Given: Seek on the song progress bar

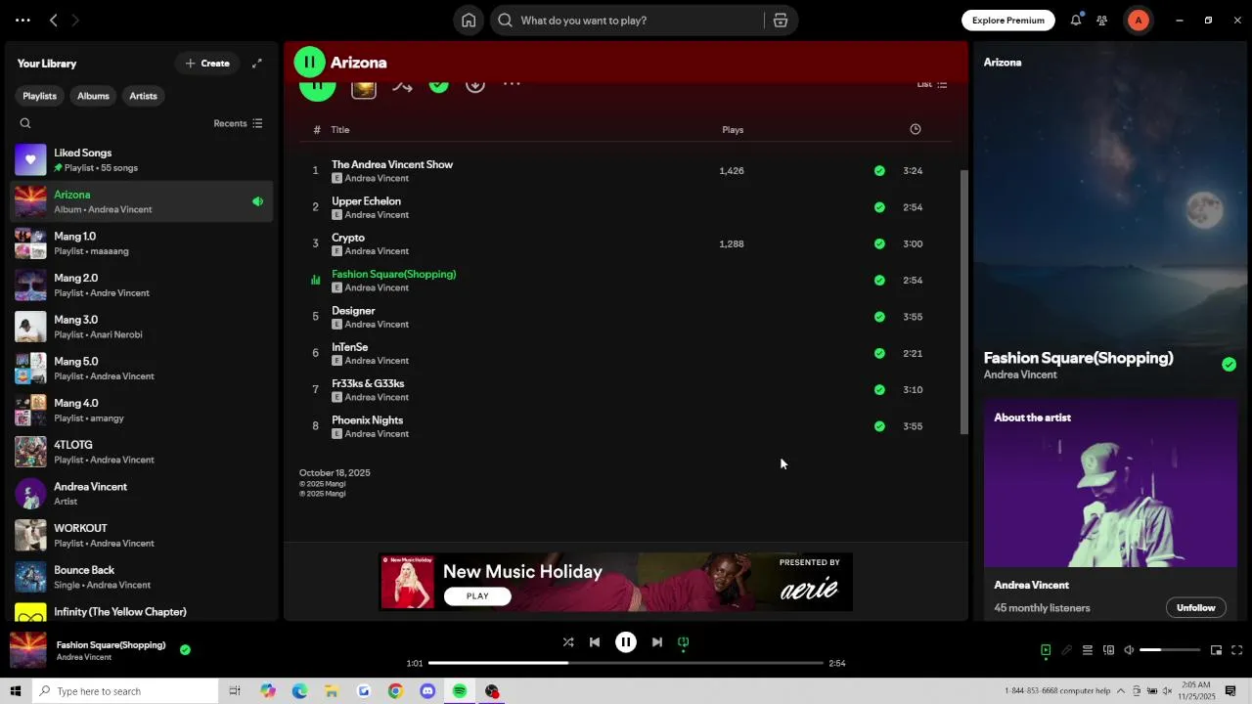Looking at the screenshot, I should 626,663.
